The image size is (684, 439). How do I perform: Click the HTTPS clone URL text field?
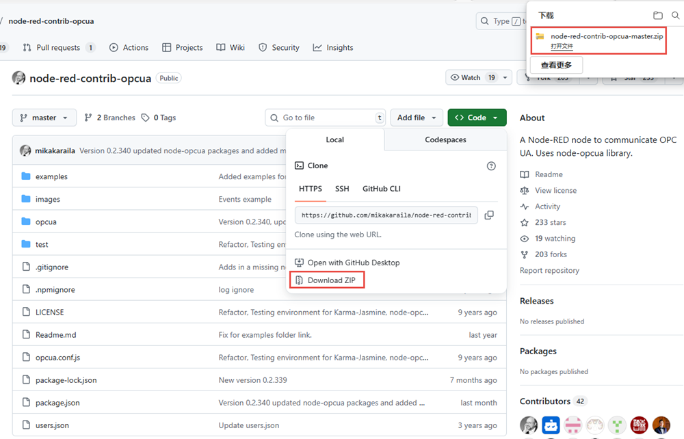386,215
